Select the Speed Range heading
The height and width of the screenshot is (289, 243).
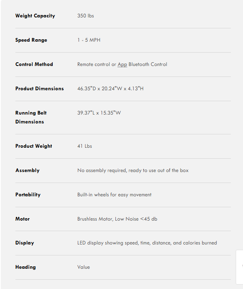[31, 40]
